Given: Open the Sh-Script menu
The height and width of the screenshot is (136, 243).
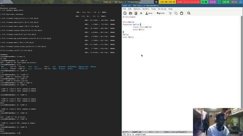Looking at the screenshot, I should coord(162,9).
